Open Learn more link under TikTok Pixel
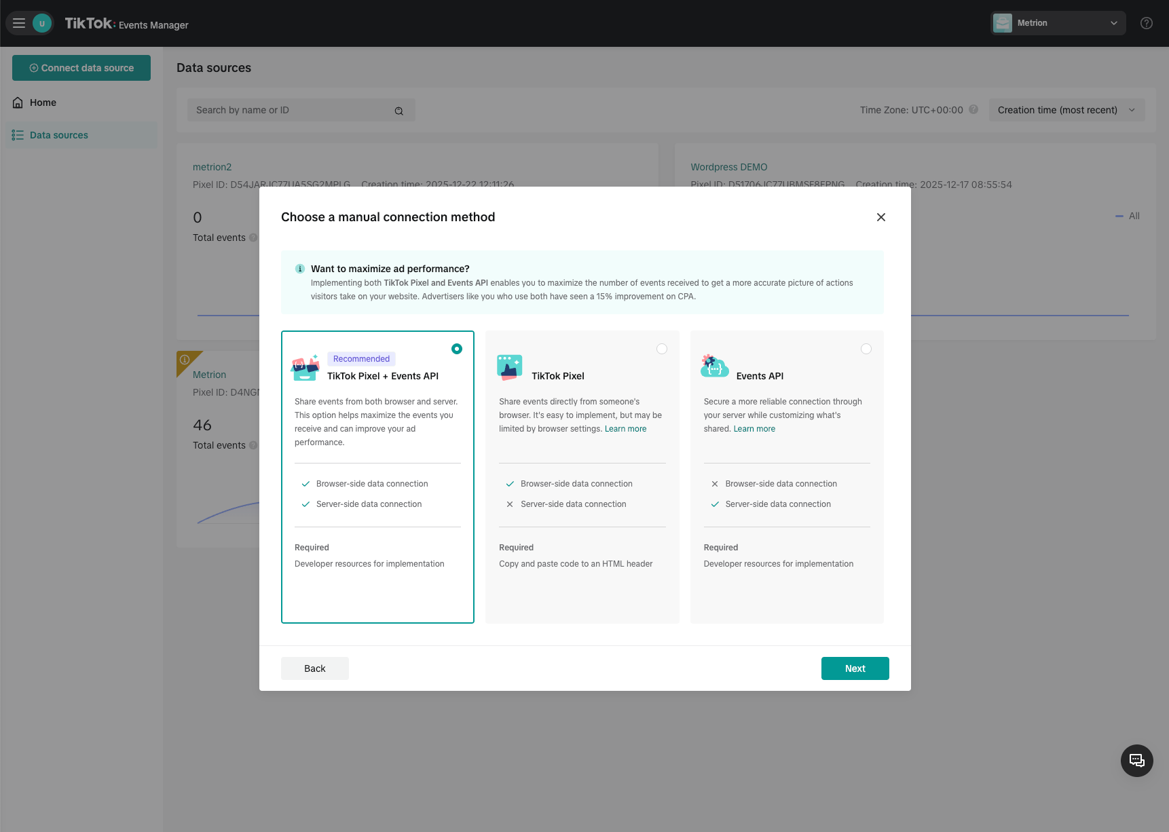Screen dimensions: 1169x832 [626, 429]
